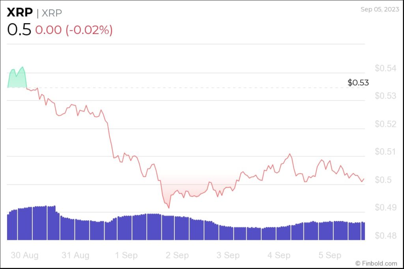Click the $0.51 price axis label
Image resolution: width=404 pixels, height=269 pixels.
(385, 152)
